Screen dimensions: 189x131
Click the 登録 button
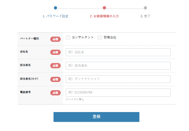click(96, 117)
